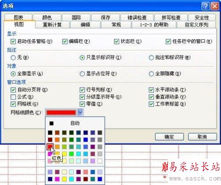Choose the 自动 color option
The height and width of the screenshot is (185, 221).
[x=75, y=123]
